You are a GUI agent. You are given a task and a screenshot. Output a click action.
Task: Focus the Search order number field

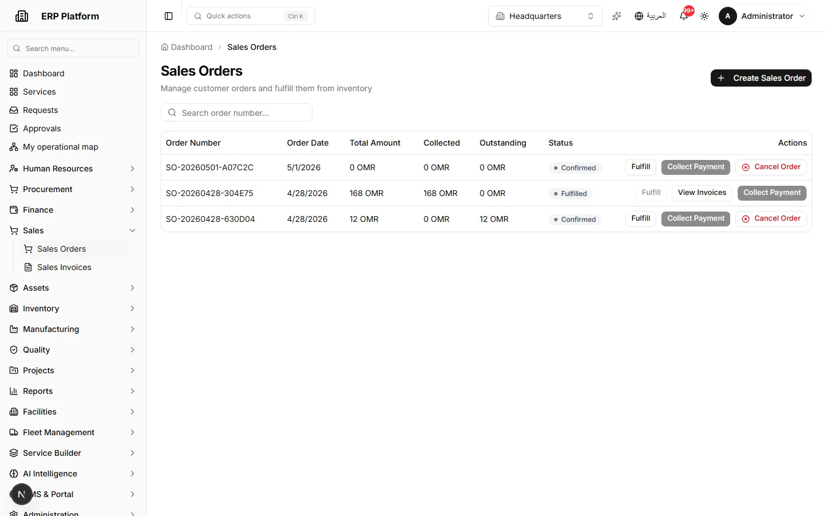tap(236, 112)
